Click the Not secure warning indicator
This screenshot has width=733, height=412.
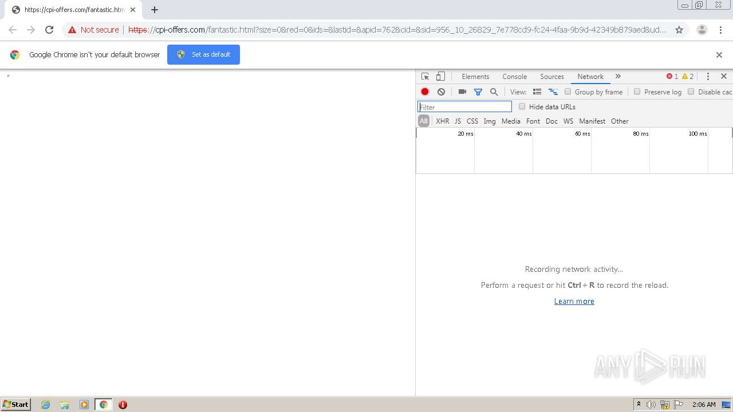click(x=93, y=30)
